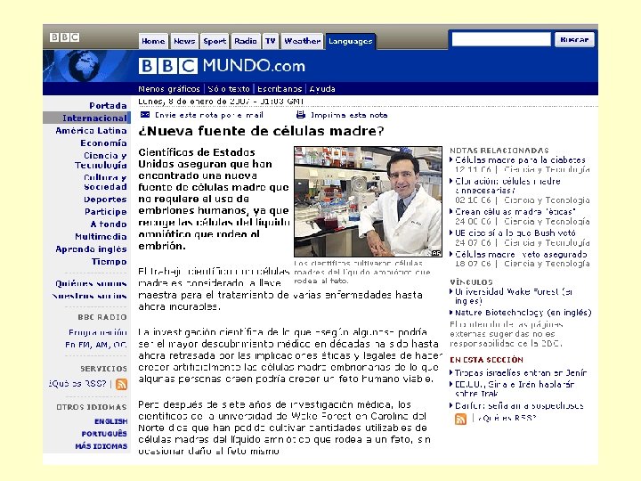Click ¿Qué es RSS? in the left sidebar

click(77, 384)
